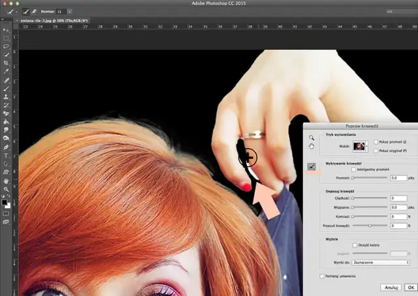The height and width of the screenshot is (296, 418).
Task: Pick the Zoom tool in Popraw krawędź dialog
Action: click(312, 138)
